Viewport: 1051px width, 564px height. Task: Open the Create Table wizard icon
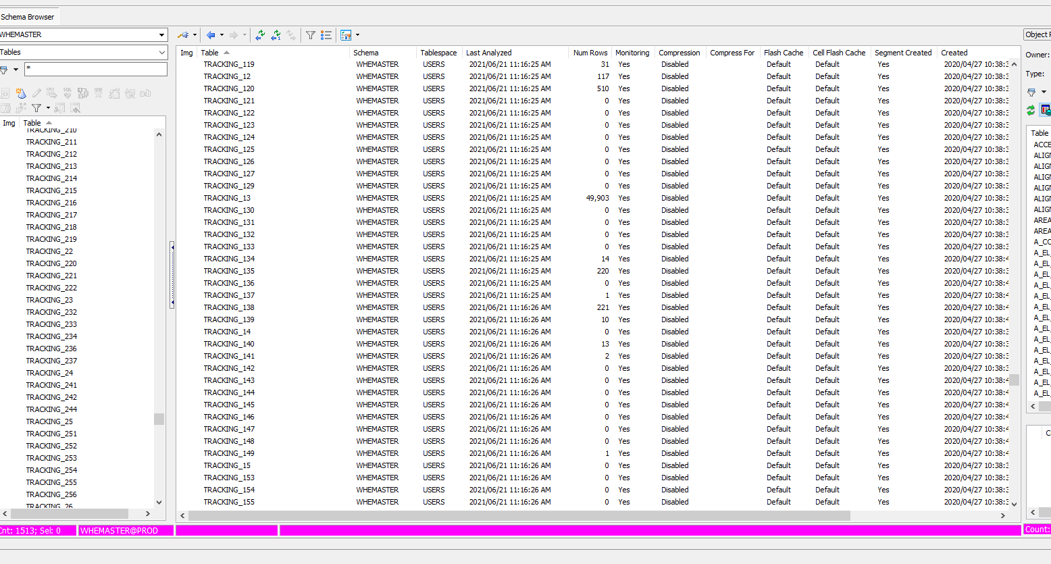click(x=21, y=93)
